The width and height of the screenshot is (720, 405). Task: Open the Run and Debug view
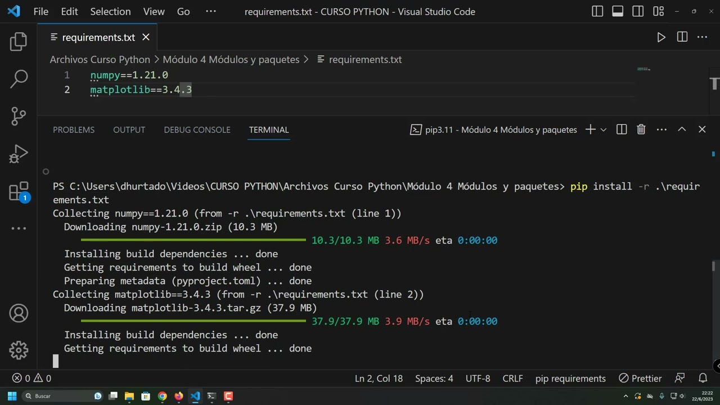point(19,154)
